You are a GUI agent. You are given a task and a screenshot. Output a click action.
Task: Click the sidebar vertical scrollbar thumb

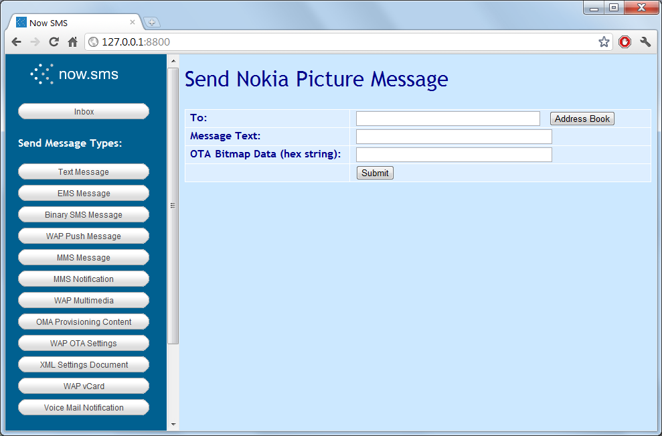[173, 206]
